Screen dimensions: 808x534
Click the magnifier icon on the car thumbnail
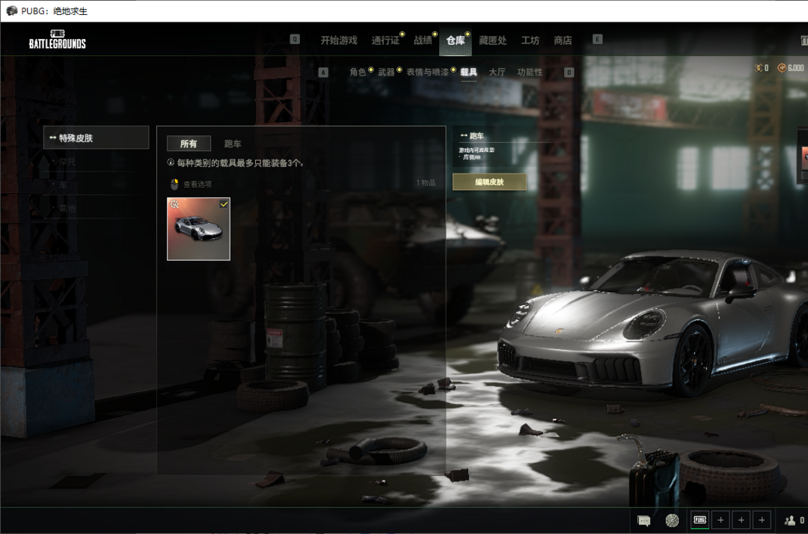click(174, 204)
